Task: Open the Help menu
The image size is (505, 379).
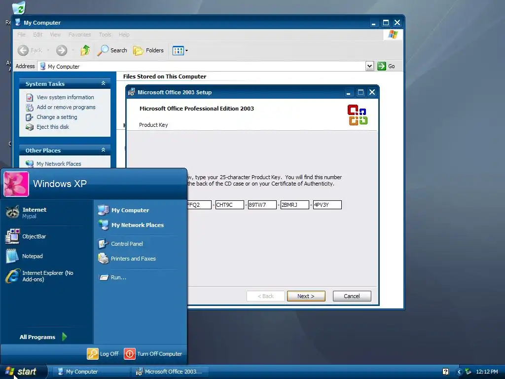Action: pos(124,35)
